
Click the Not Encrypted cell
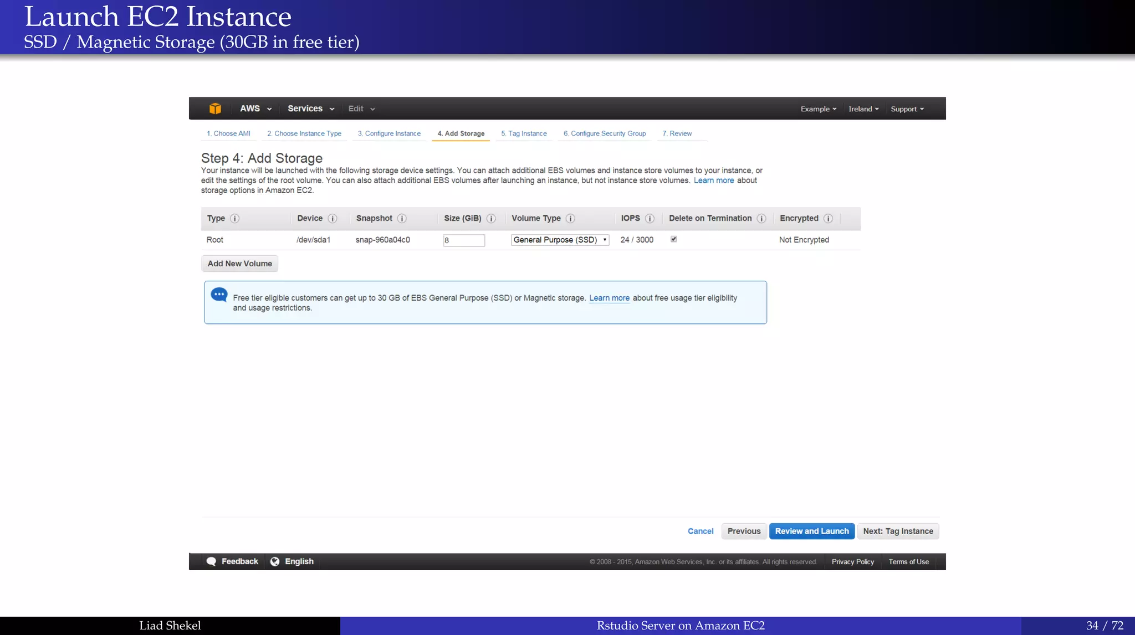(804, 240)
